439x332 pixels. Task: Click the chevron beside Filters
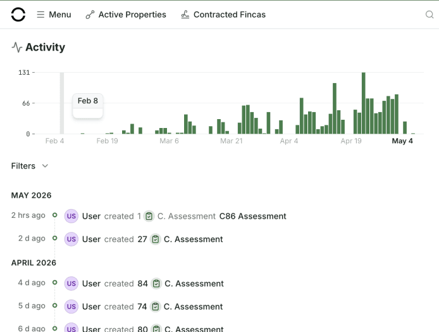45,166
